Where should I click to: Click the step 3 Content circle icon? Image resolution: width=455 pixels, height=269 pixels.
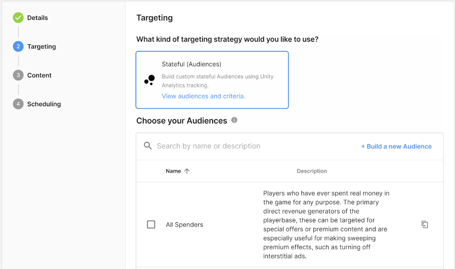(x=18, y=75)
